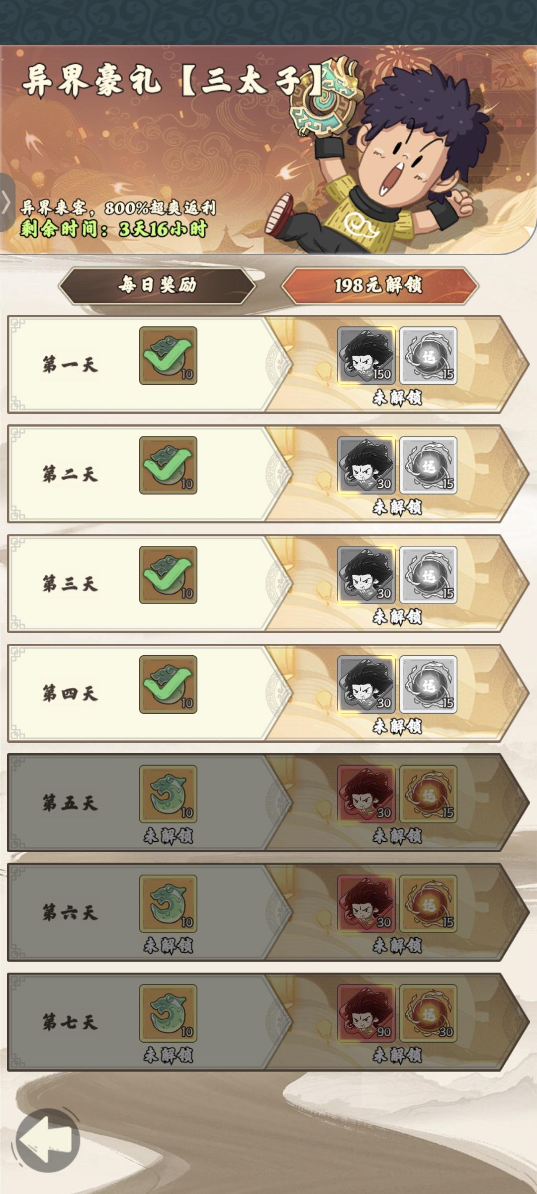The height and width of the screenshot is (1194, 537).
Task: Tap the Day 1 运 orb reward
Action: pos(428,356)
